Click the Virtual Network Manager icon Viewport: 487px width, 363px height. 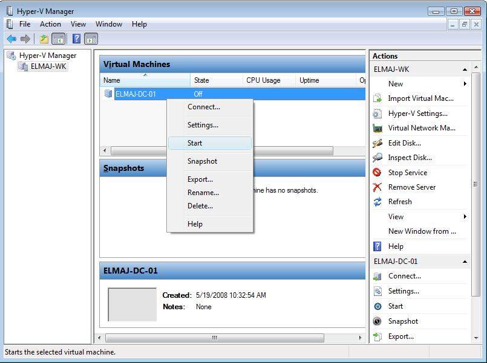coord(378,128)
